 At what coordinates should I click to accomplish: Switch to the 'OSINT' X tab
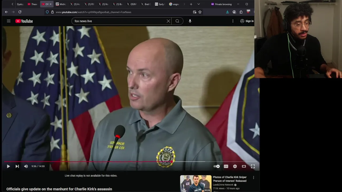(132, 4)
